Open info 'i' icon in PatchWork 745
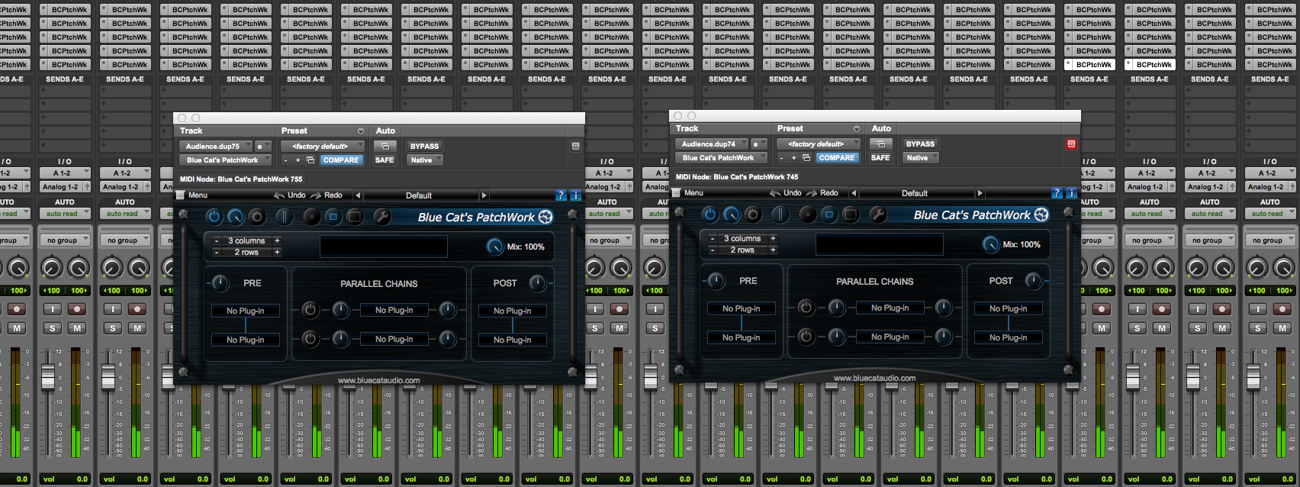The height and width of the screenshot is (487, 1300). click(x=1071, y=193)
